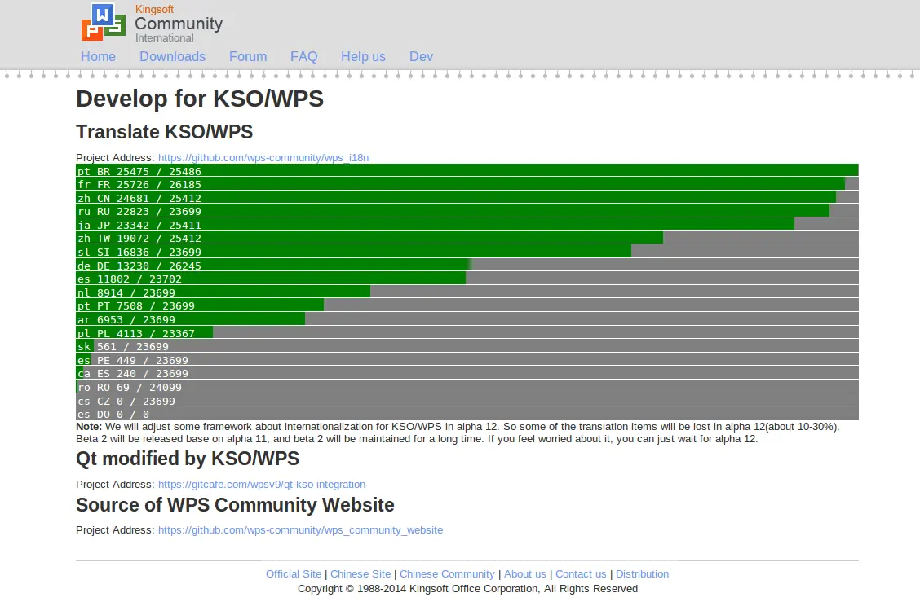The width and height of the screenshot is (920, 615).
Task: Click the zh TW 19072 / 25412 progress bar
Action: tap(467, 238)
